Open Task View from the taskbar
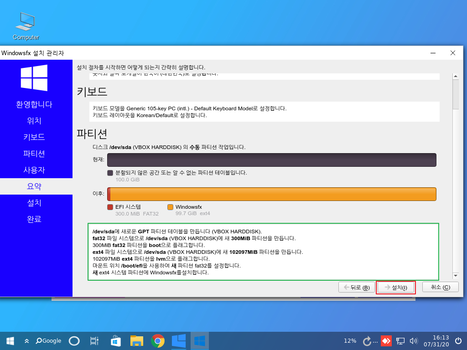The image size is (467, 350). [x=94, y=341]
